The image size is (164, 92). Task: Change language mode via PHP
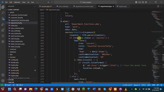click(153, 85)
